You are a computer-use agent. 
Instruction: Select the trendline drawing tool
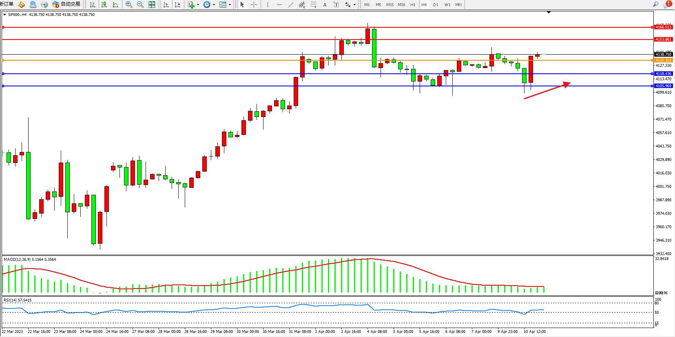tap(290, 4)
